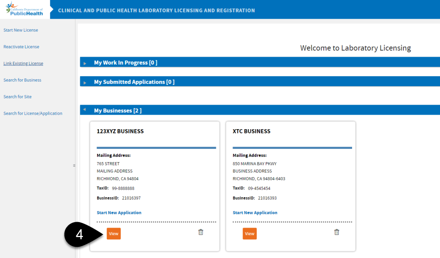
Task: Open Search for License/Application page
Action: coord(32,113)
